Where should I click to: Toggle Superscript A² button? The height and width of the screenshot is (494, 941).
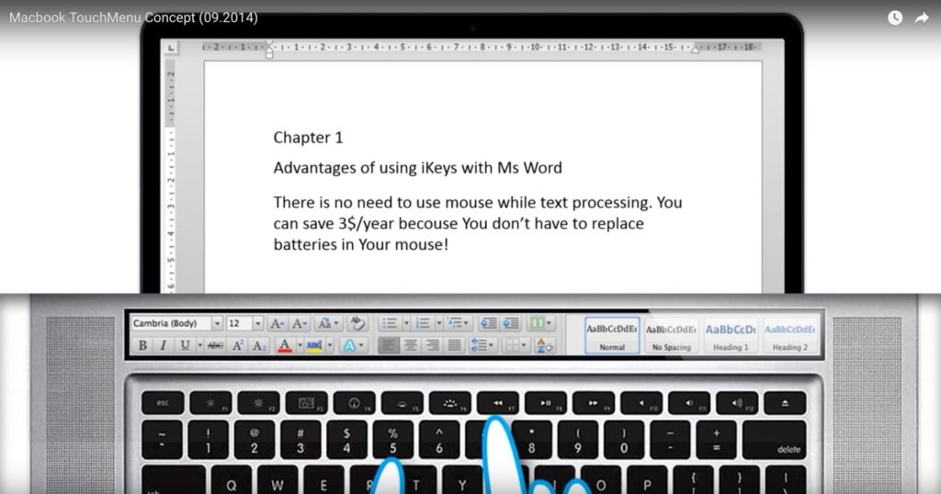[237, 345]
